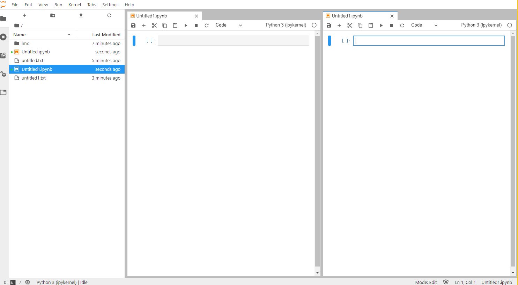Viewport: 518px width, 285px height.
Task: Open the File Browser sidebar tab
Action: [3, 18]
